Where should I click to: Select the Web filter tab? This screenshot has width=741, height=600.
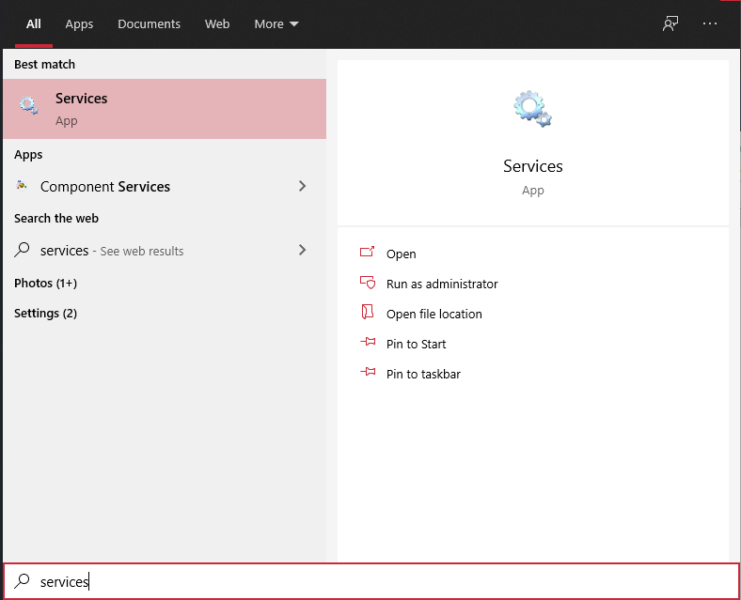point(217,24)
